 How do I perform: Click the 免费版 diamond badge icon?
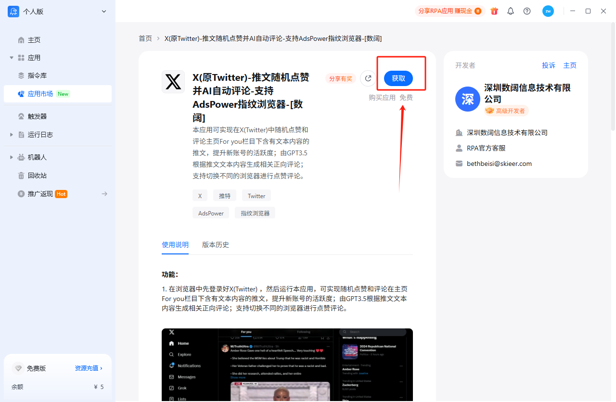click(18, 368)
